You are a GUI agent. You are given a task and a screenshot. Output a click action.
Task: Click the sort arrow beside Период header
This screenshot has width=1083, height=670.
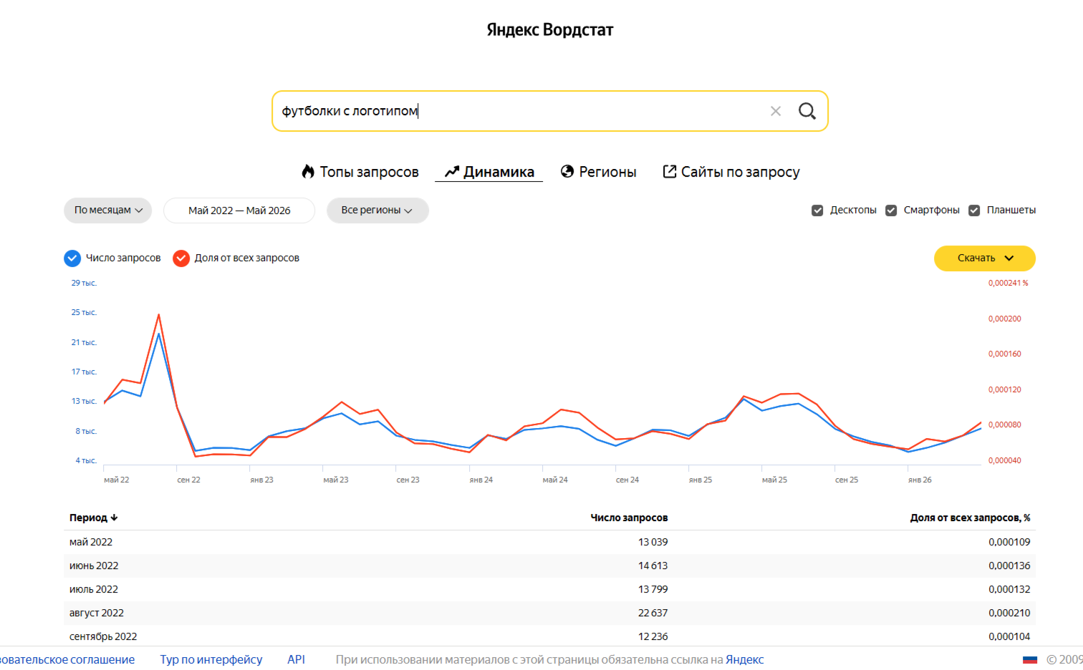114,518
